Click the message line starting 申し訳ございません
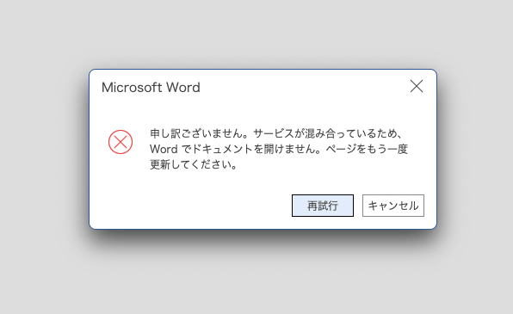Viewport: 513px width, 314px height. coord(275,133)
